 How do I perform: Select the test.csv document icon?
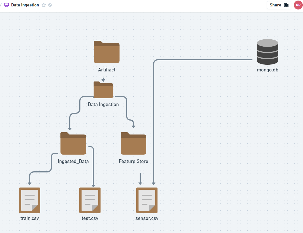pos(90,200)
